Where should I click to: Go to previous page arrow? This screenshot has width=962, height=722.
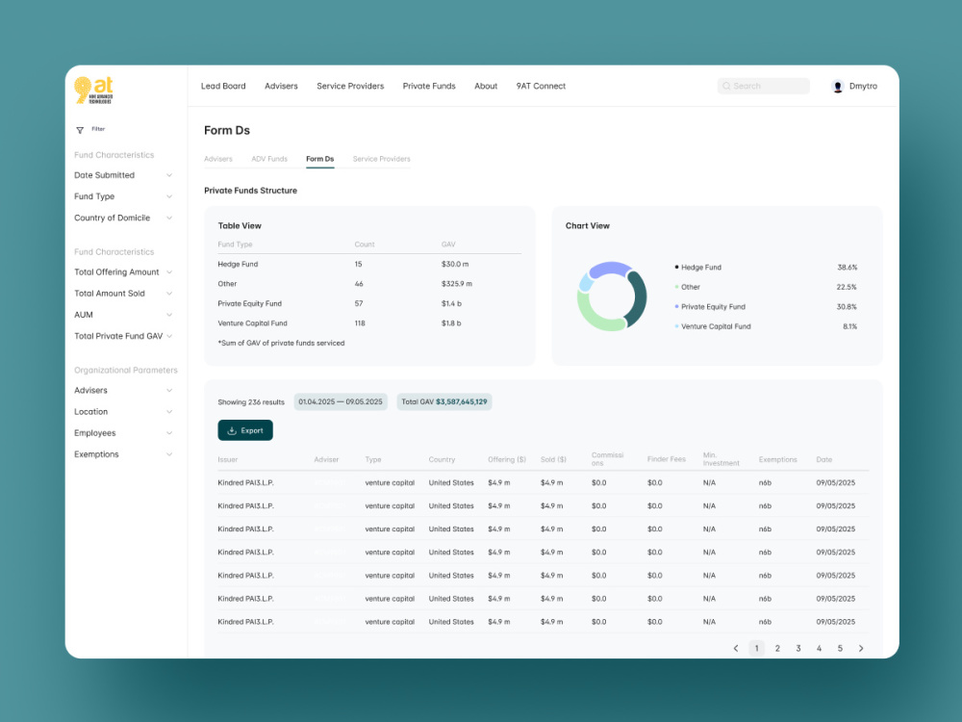point(736,648)
